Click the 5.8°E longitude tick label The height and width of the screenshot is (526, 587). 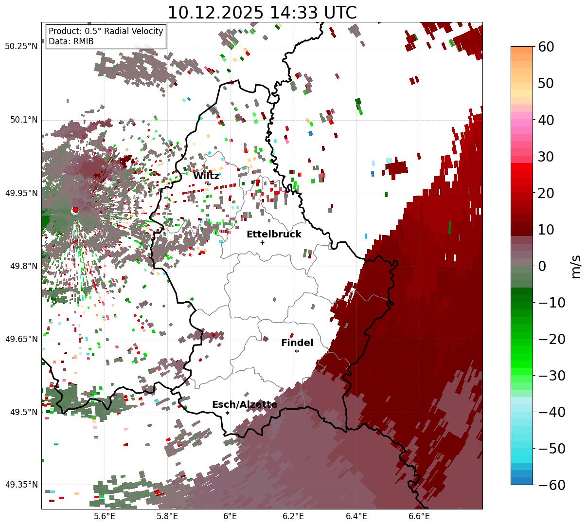[x=167, y=517]
